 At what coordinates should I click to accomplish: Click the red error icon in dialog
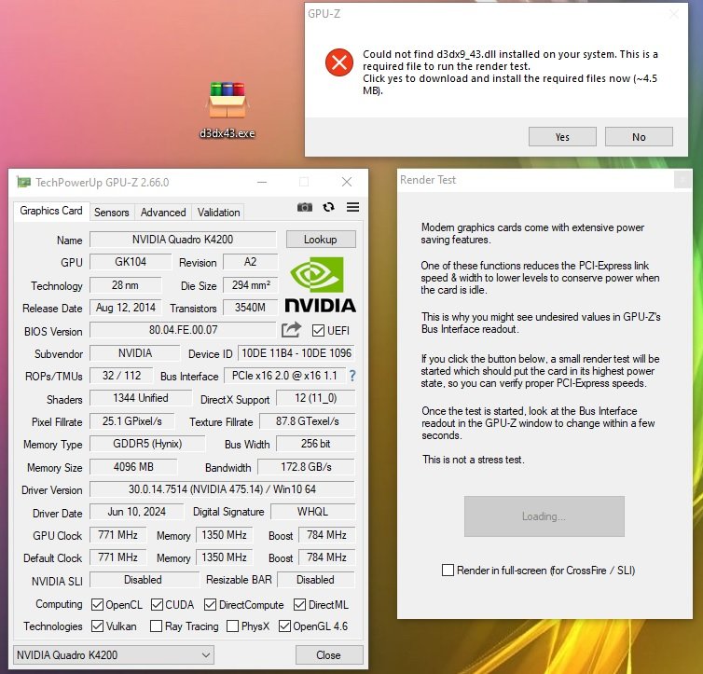tap(339, 62)
